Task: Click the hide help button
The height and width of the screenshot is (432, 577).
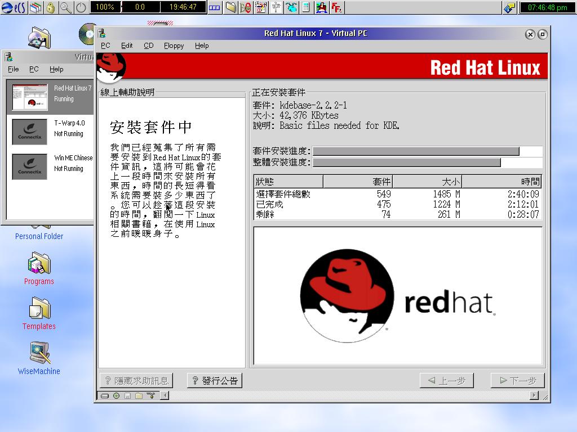Action: (136, 381)
